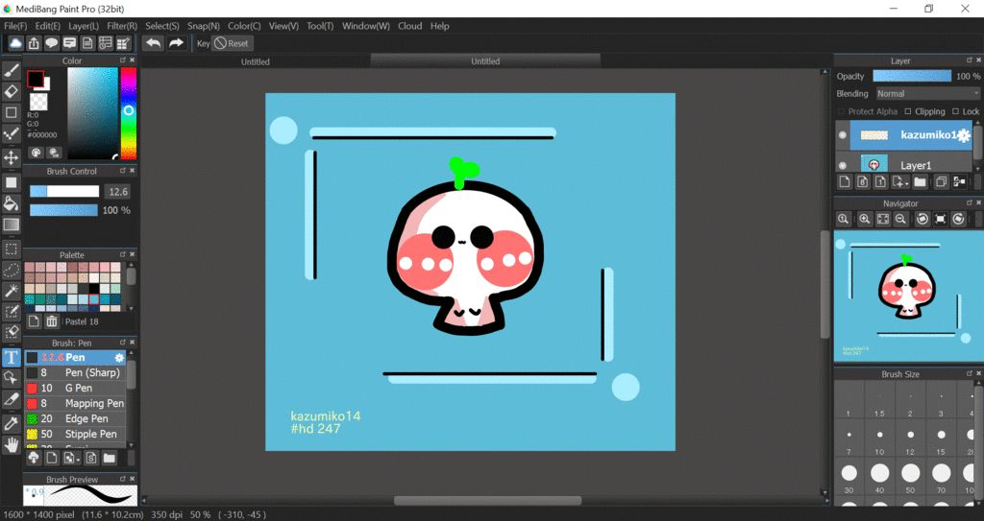Select the Move tool with four arrows
Screen dimensions: 984x521
[x=11, y=156]
